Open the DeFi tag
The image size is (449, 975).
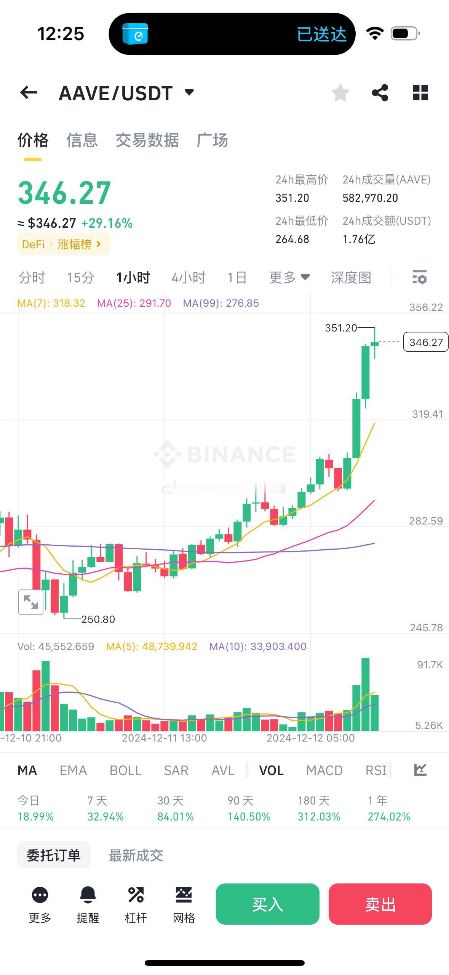click(x=33, y=244)
